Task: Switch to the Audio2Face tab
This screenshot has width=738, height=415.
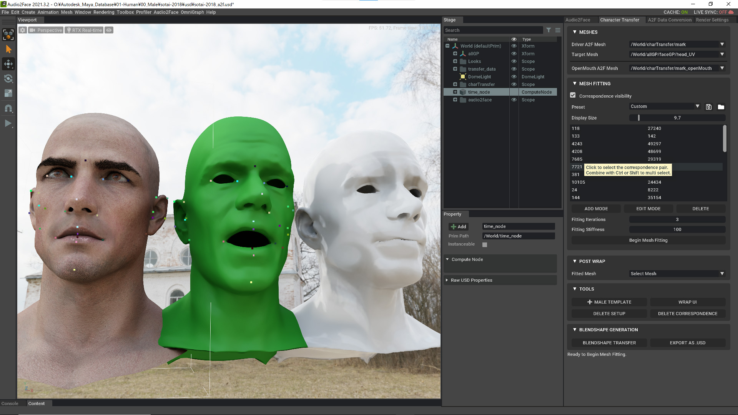Action: 578,20
